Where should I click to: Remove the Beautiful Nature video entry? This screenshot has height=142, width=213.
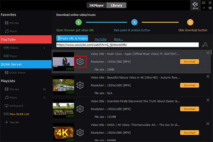[208, 77]
